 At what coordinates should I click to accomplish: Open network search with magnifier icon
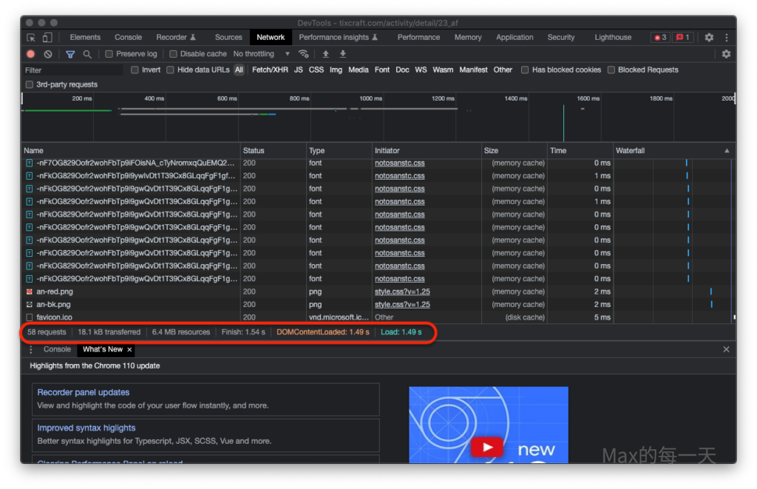point(87,54)
